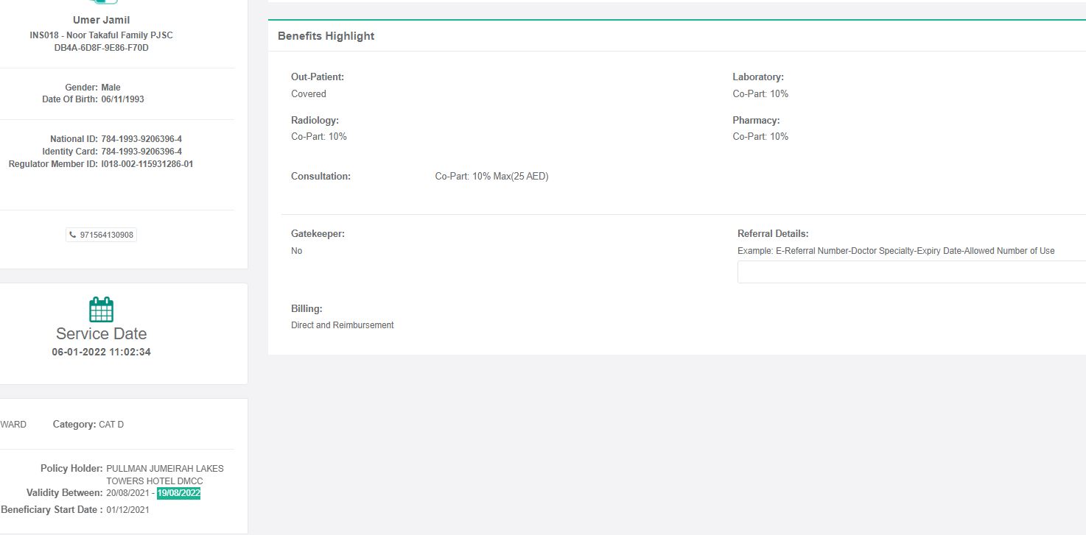Click the Consultation Co-Part 10% Max(25 AED) text
This screenshot has height=535, width=1086.
tap(491, 177)
